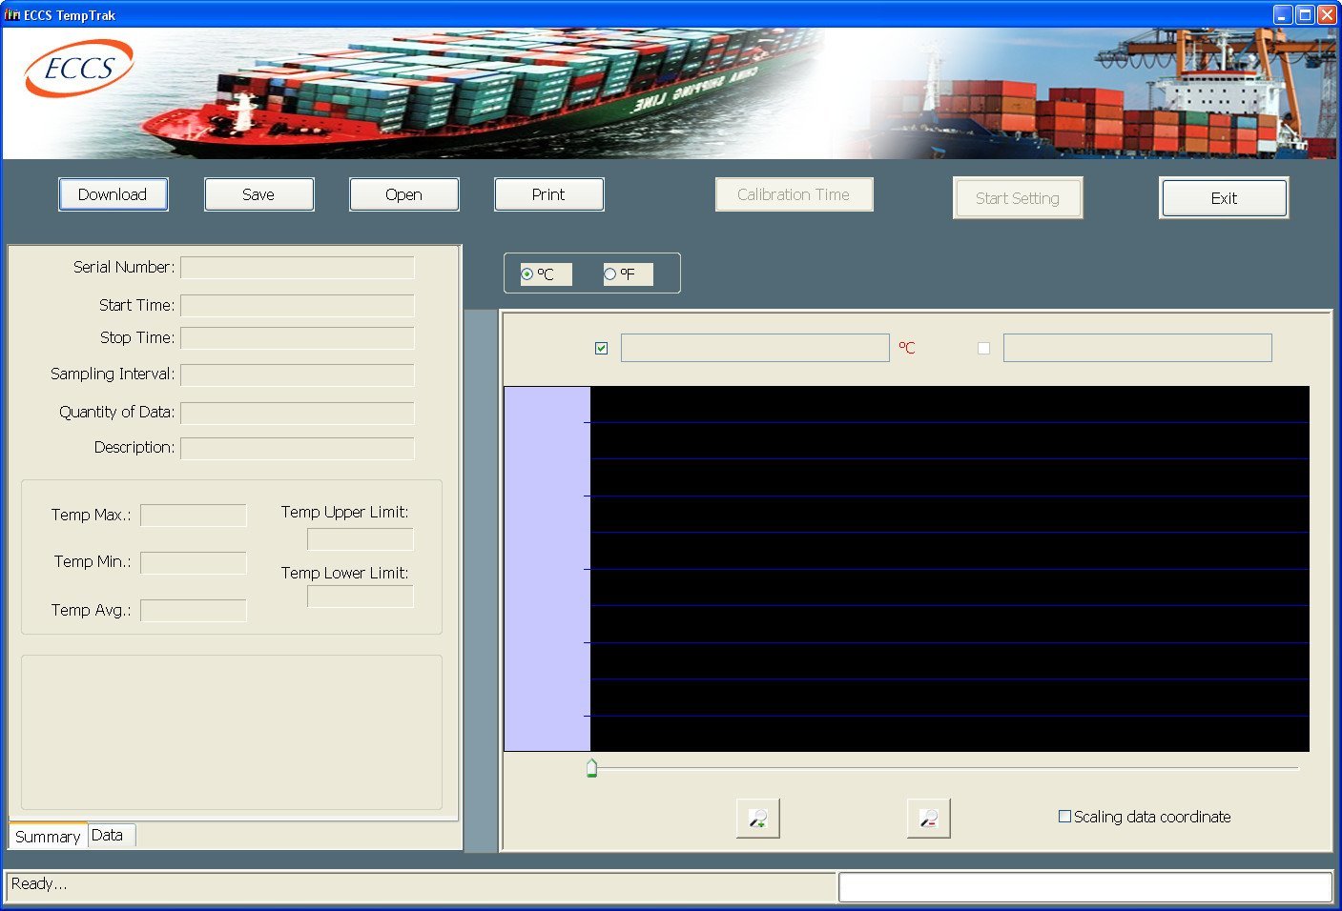Click the zoom out magnifier icon
Viewport: 1342px width, 911px height.
(929, 819)
